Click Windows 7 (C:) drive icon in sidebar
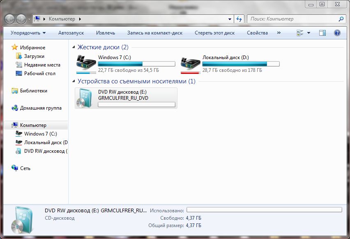Screen dimensions: 350x239 click(x=19, y=133)
